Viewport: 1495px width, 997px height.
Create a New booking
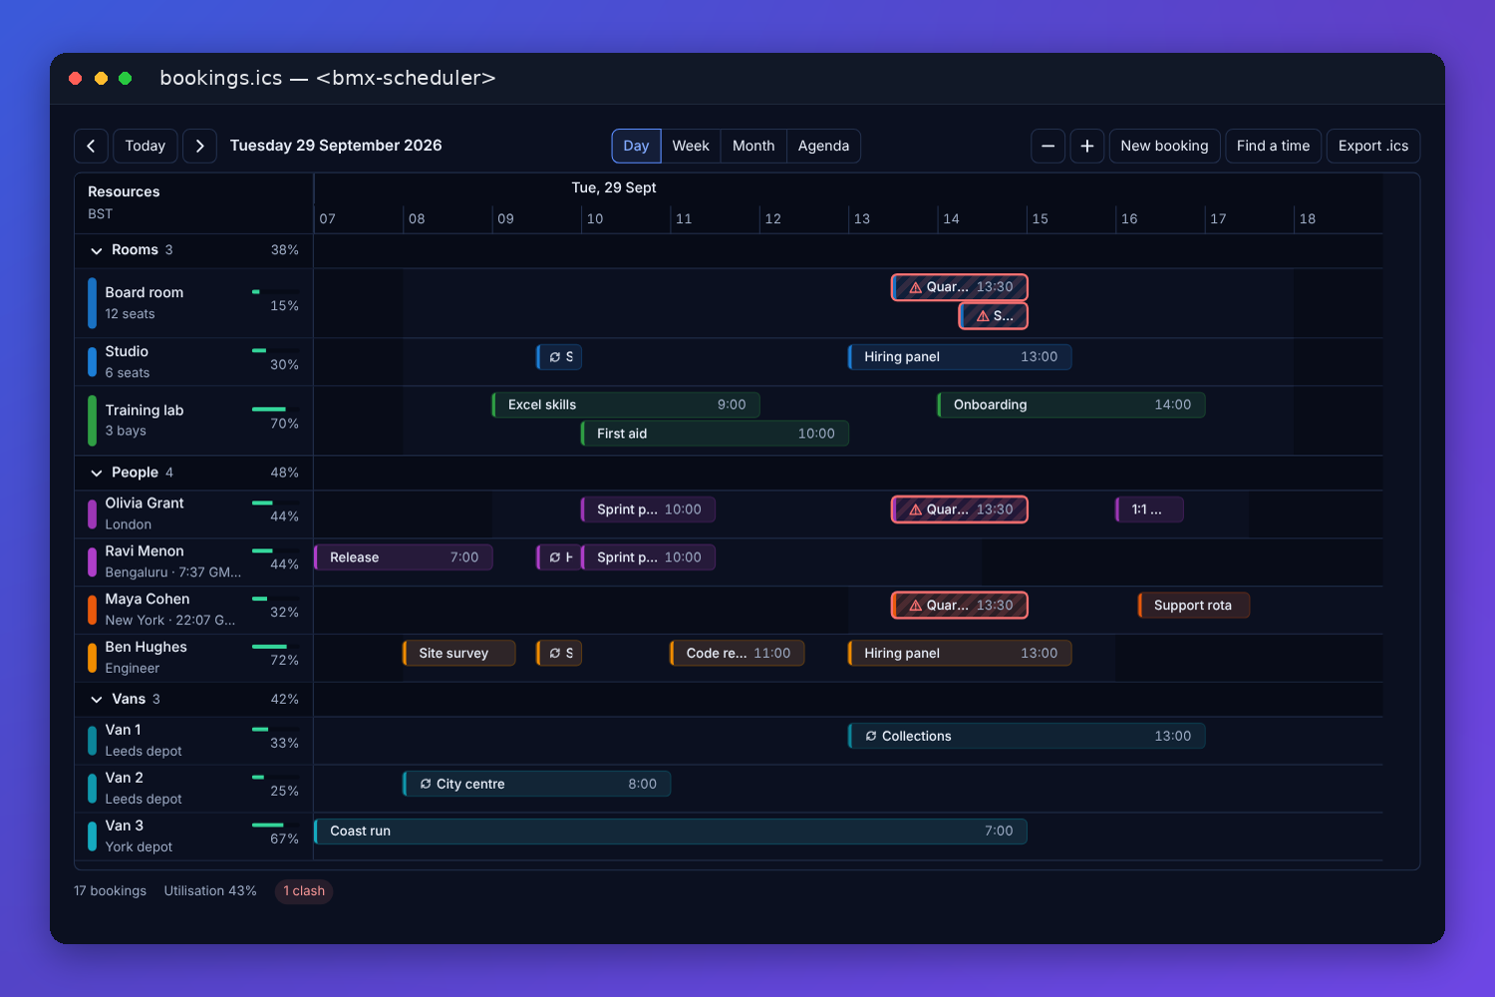click(1164, 146)
